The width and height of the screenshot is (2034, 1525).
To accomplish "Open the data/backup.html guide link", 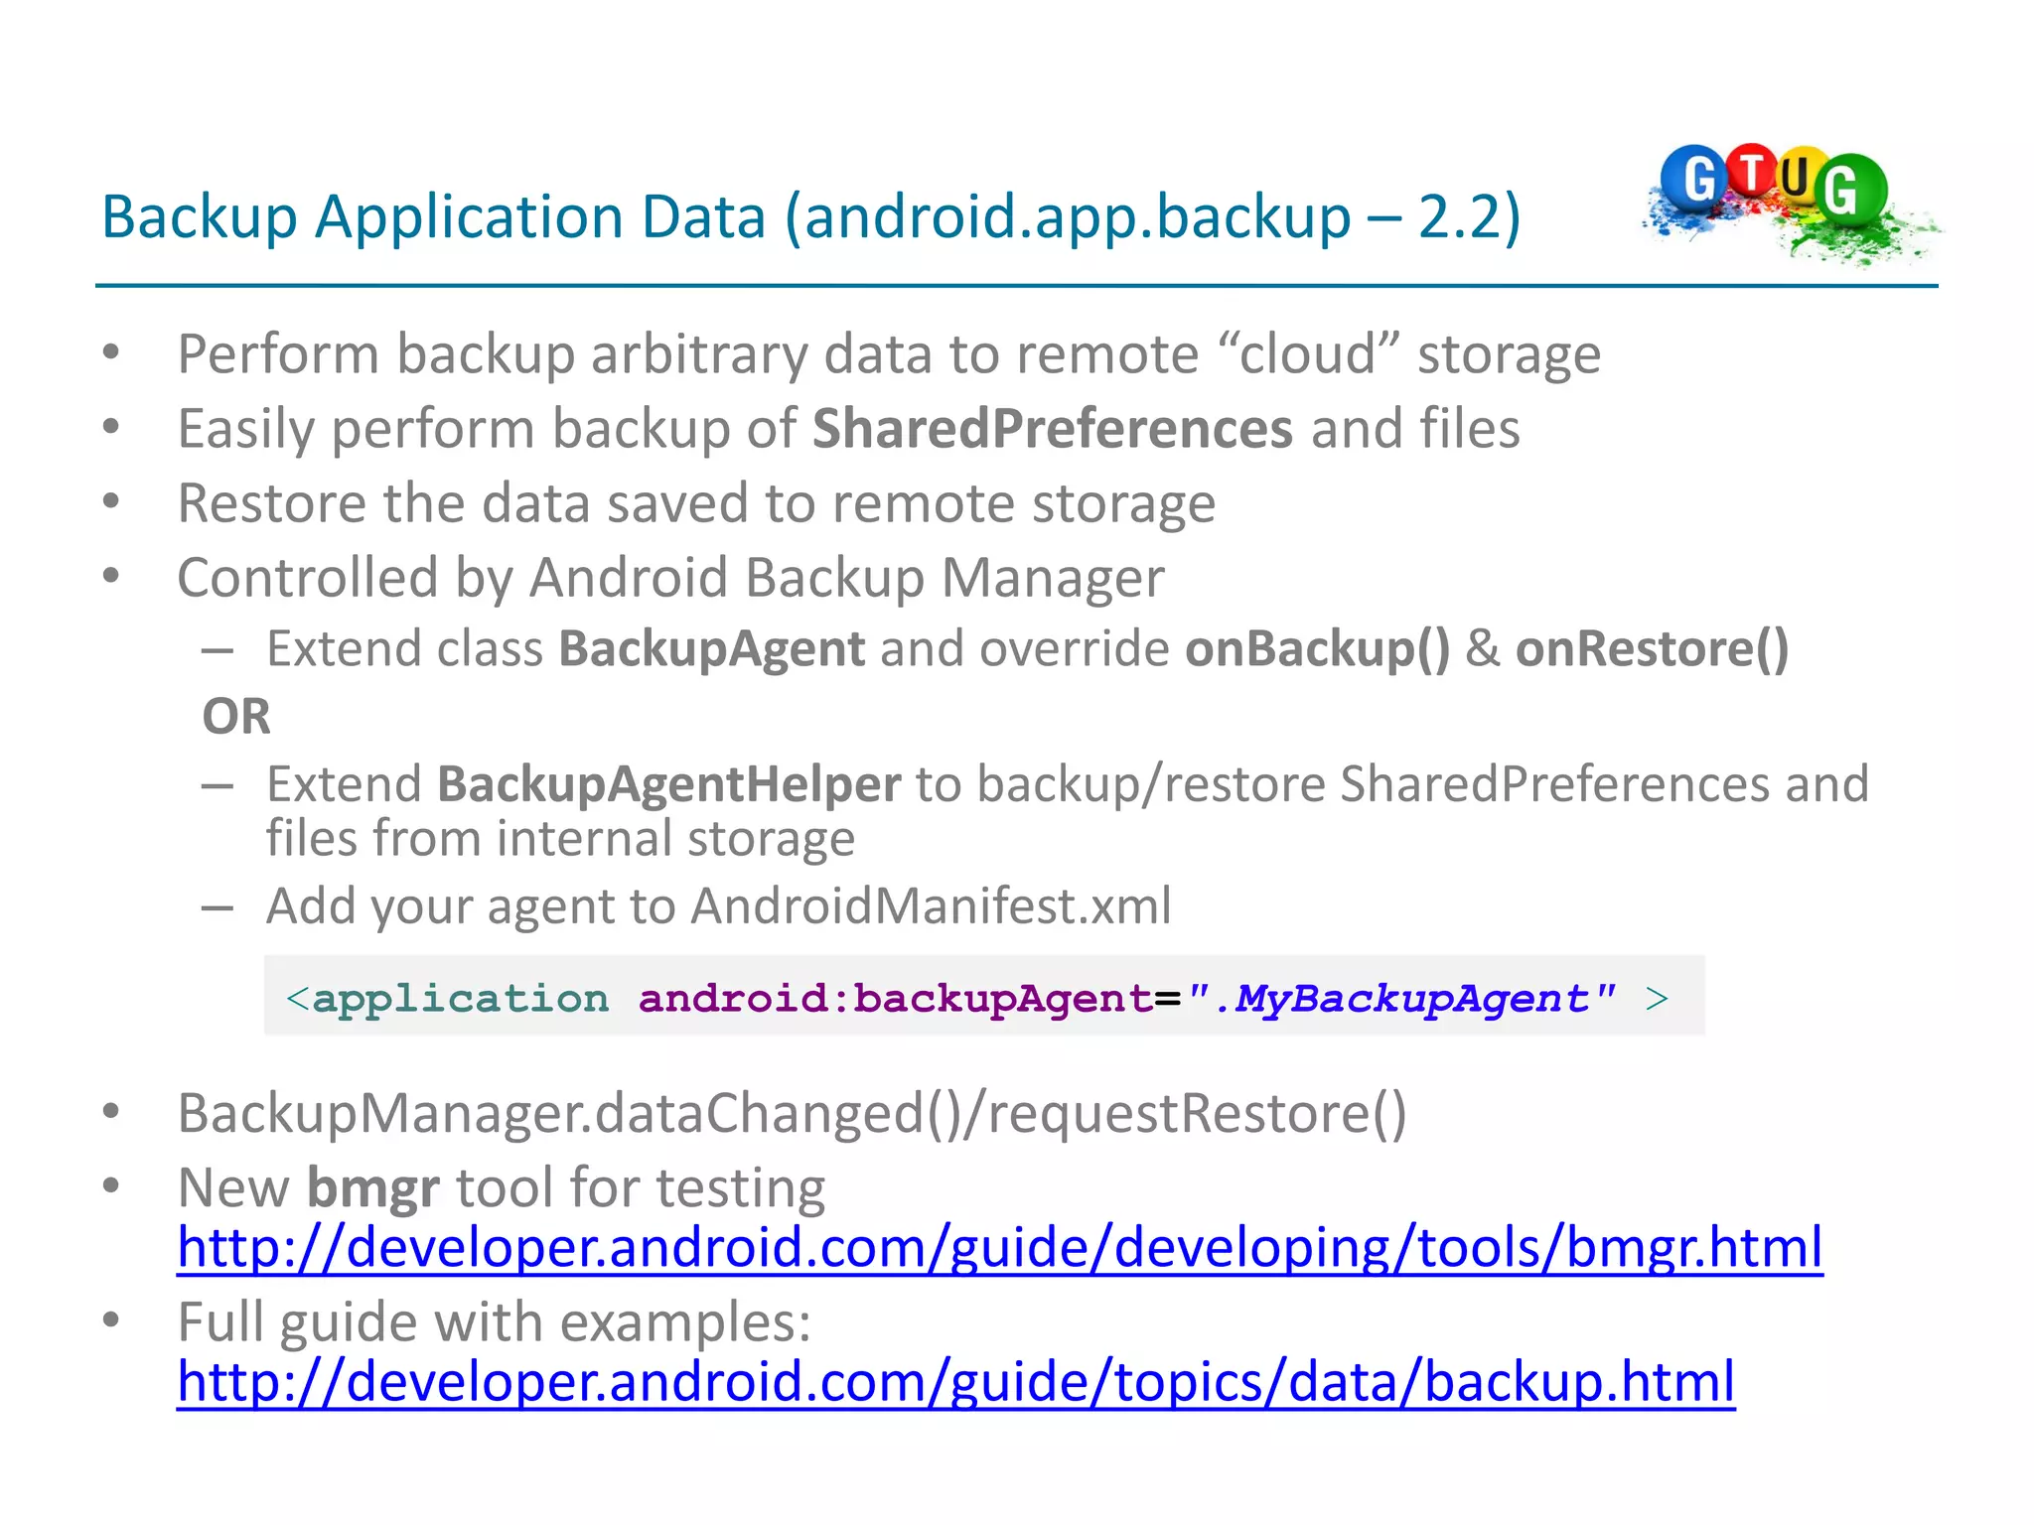I will click(956, 1381).
